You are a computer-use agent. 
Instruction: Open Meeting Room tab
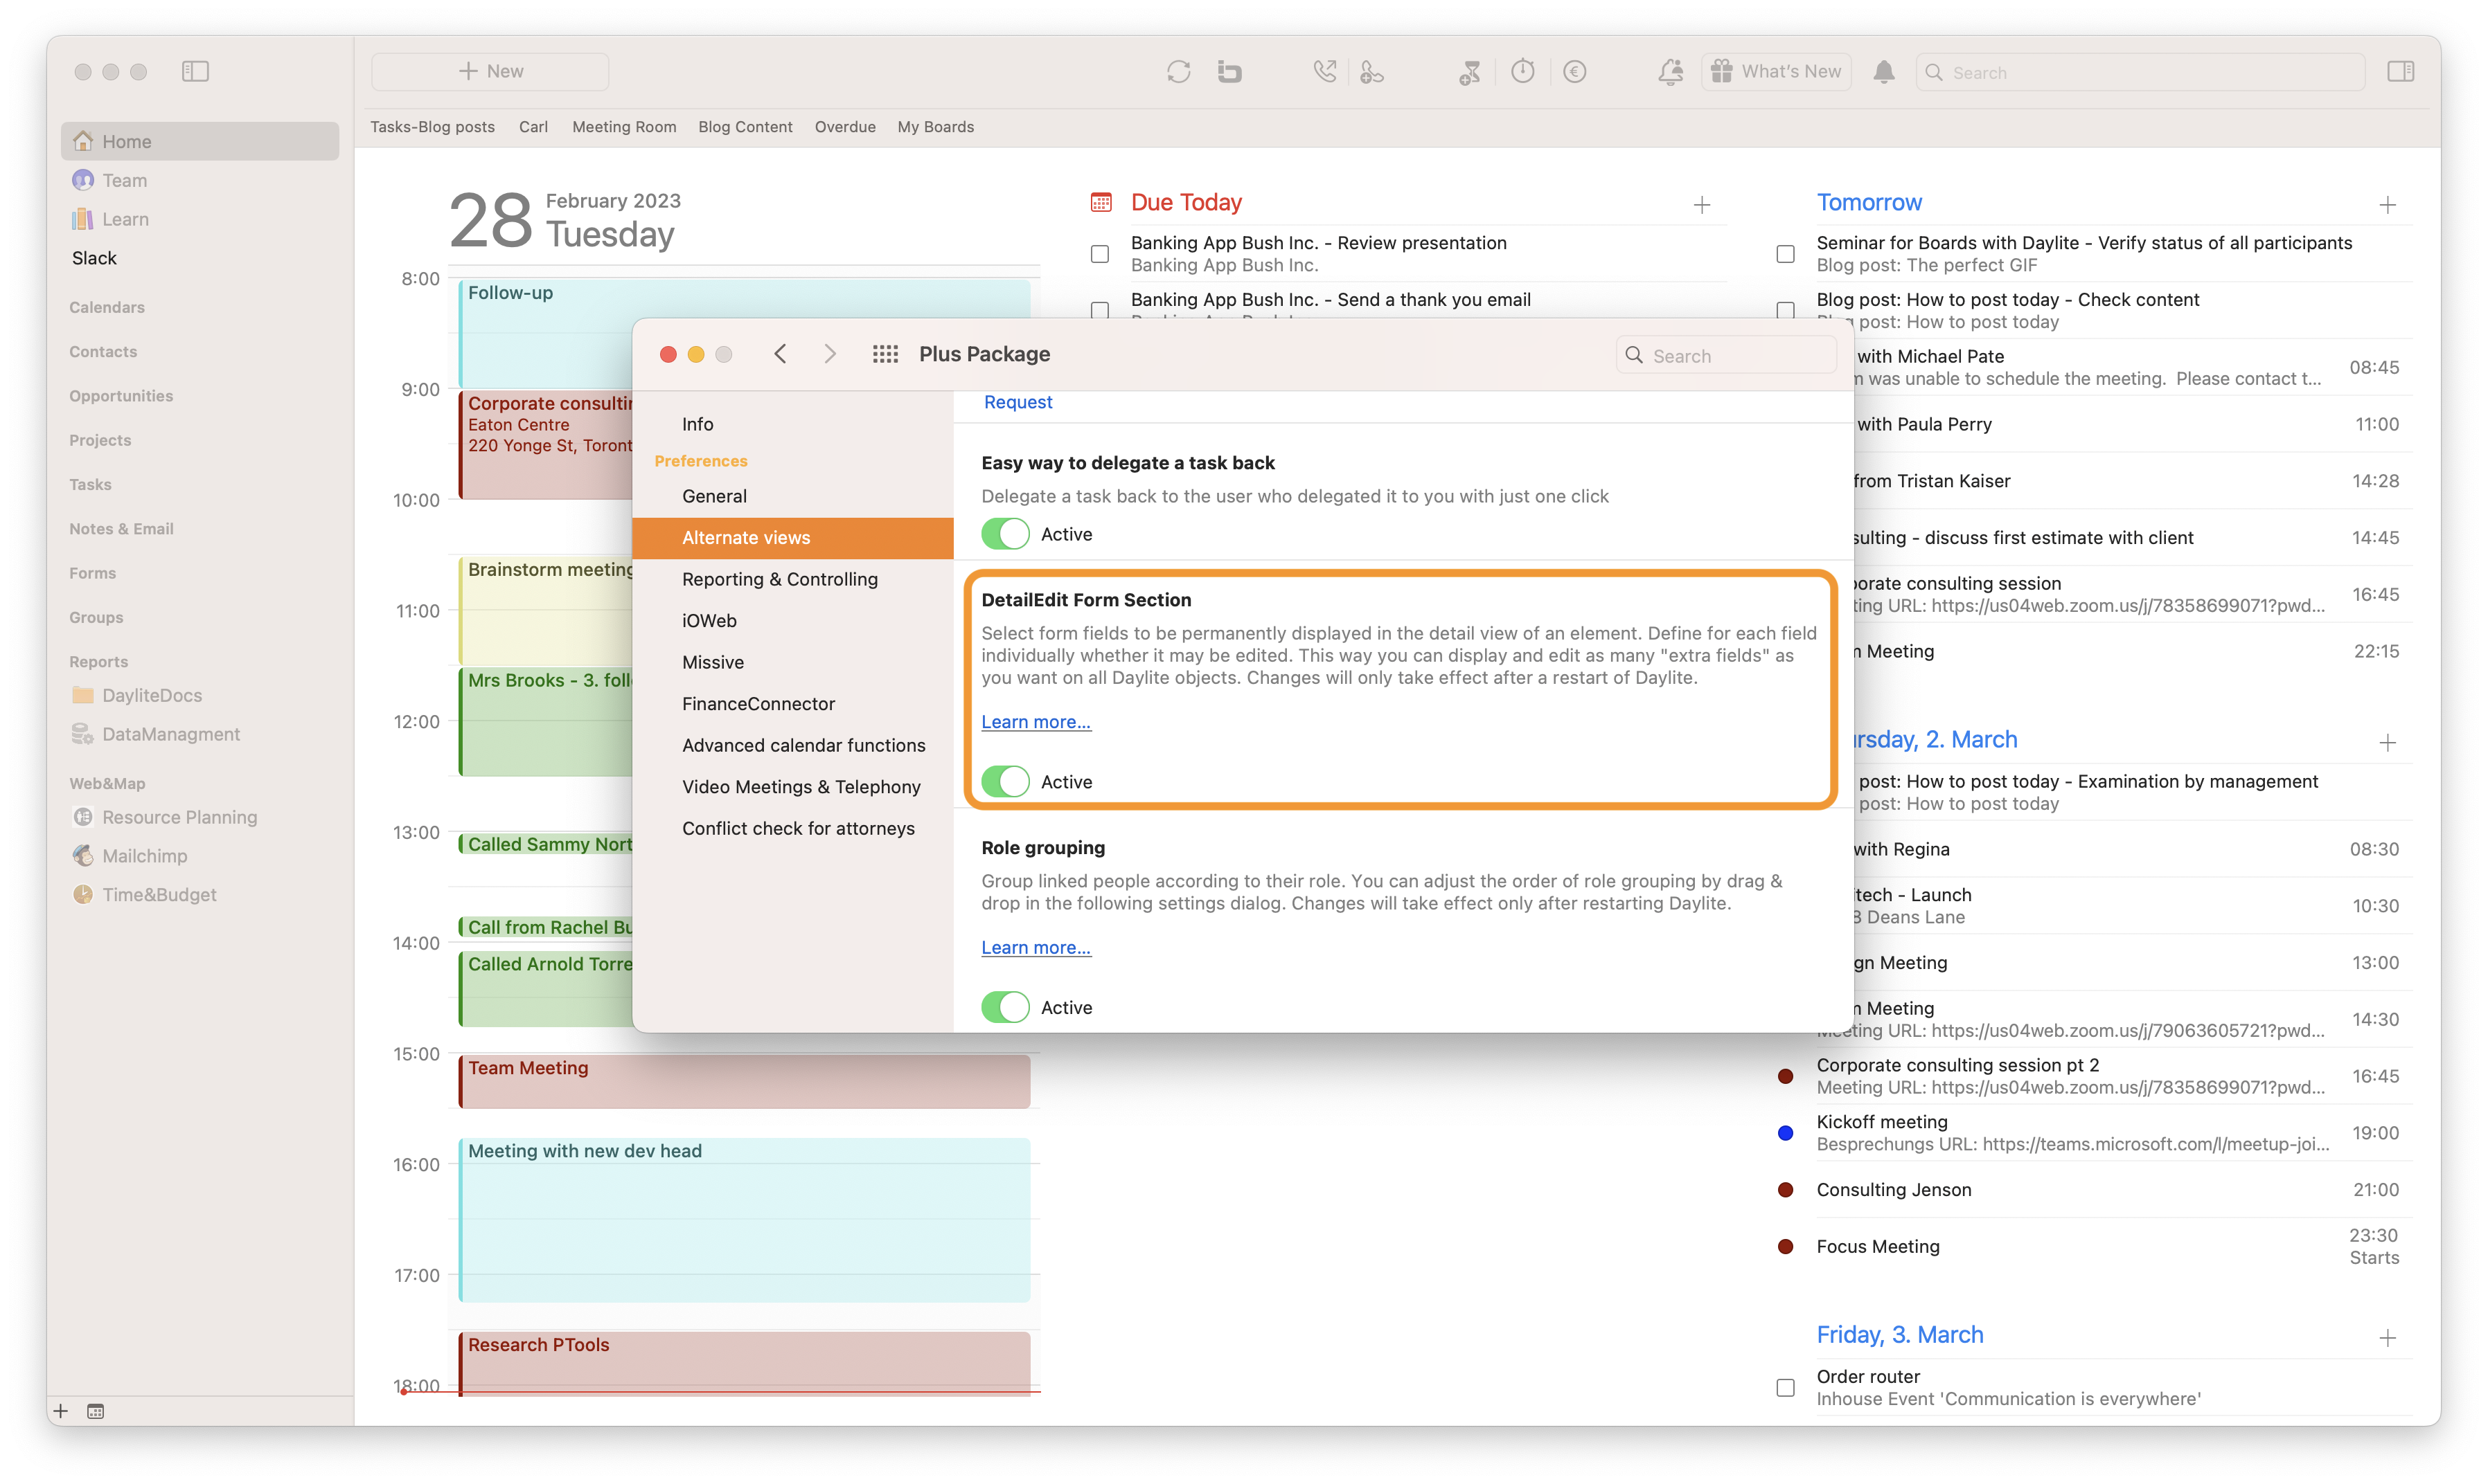(x=624, y=127)
